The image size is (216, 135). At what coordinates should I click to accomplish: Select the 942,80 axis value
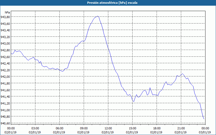click(5, 50)
